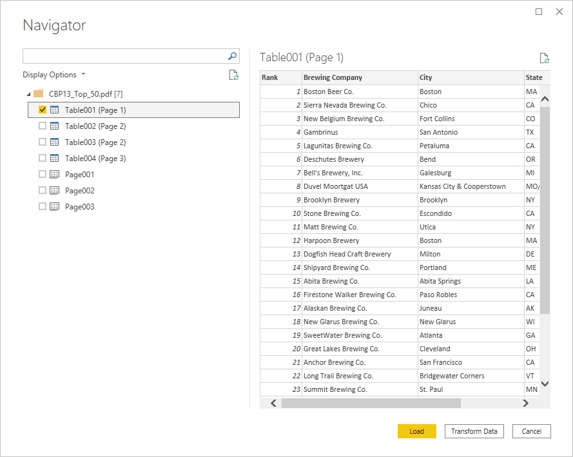Image resolution: width=573 pixels, height=457 pixels.
Task: Refresh the navigator tree list icon
Action: click(233, 75)
